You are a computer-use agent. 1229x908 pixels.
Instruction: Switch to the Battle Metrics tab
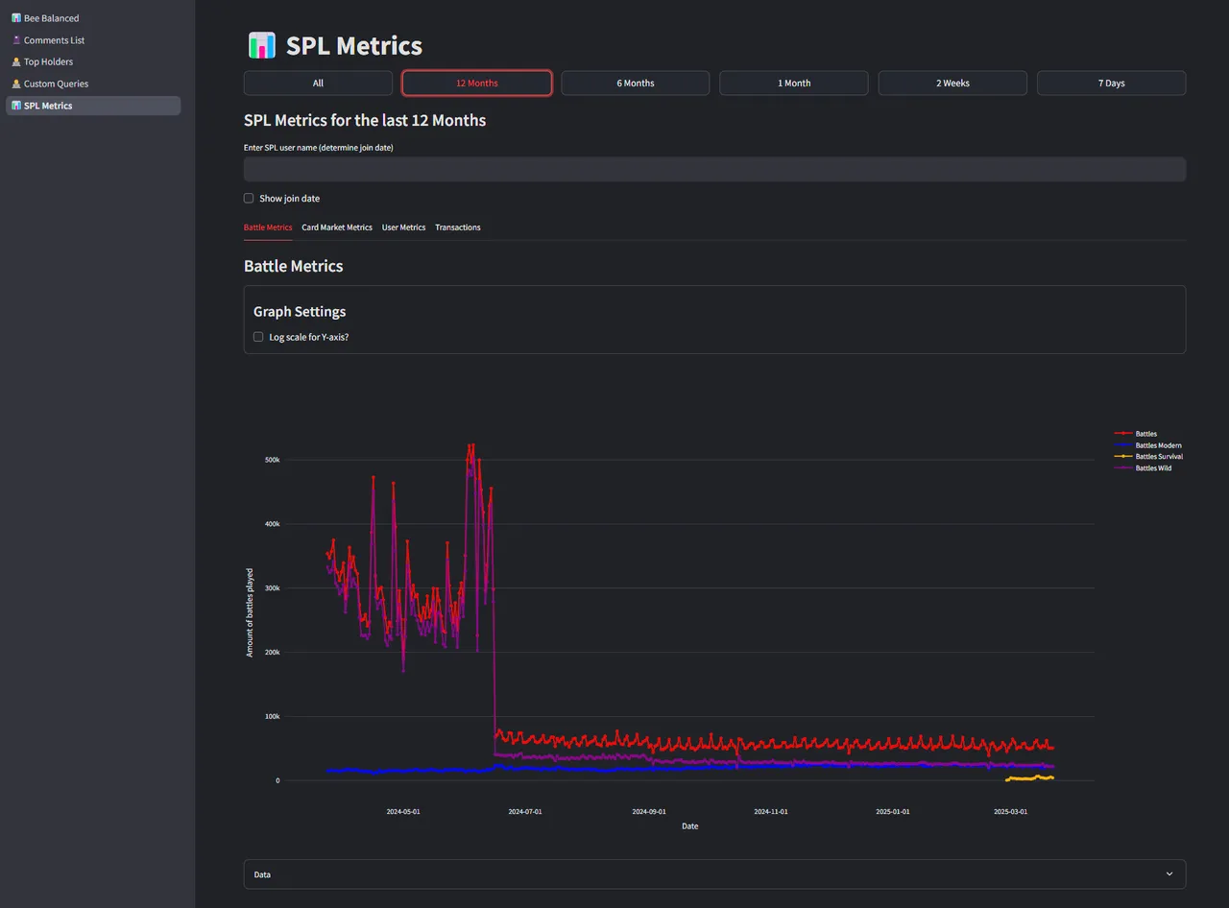pos(268,227)
